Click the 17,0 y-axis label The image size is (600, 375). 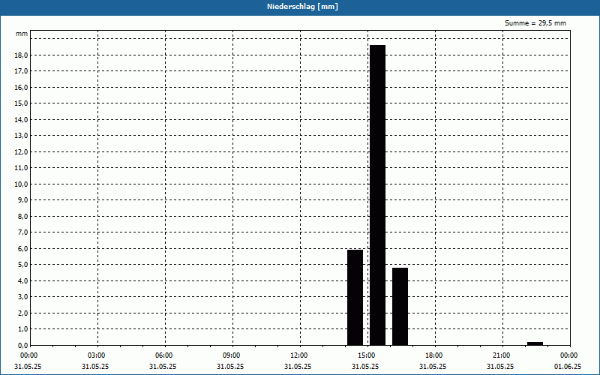coord(21,71)
